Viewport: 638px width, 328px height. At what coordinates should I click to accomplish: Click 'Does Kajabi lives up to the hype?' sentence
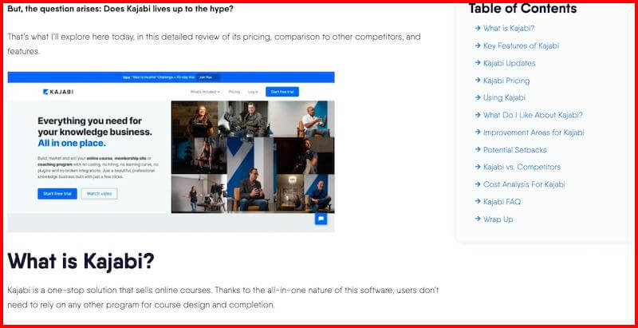click(168, 9)
